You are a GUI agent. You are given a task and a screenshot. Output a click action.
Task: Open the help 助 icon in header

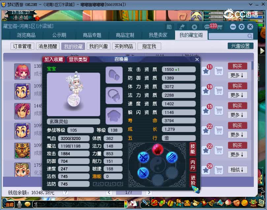click(x=169, y=27)
